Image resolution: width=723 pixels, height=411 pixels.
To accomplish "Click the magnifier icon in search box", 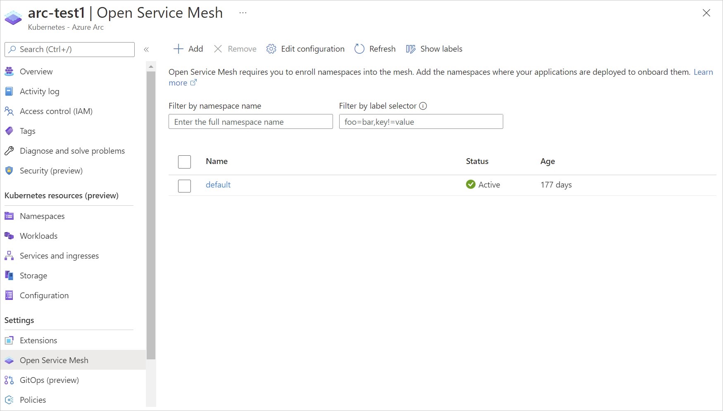I will tap(12, 49).
